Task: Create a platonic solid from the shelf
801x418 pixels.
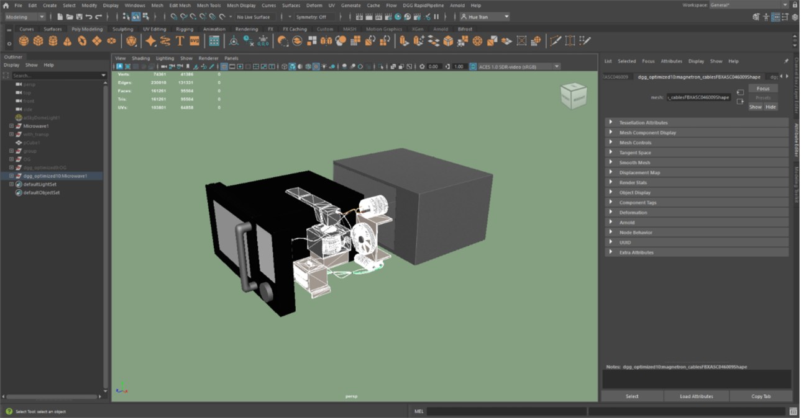Action: coord(131,41)
